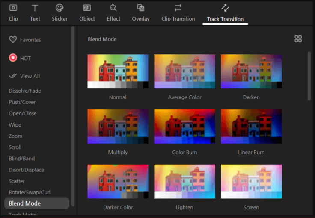This screenshot has width=315, height=218.
Task: Pick the Normal blend mode thumbnail
Action: point(118,71)
